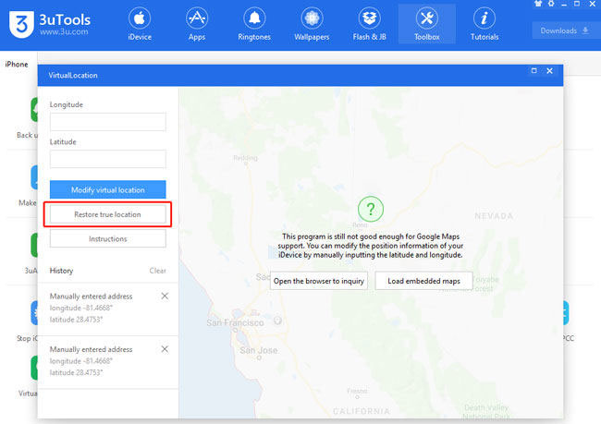Click Open the browser to inquiry
The height and width of the screenshot is (424, 601).
point(319,281)
